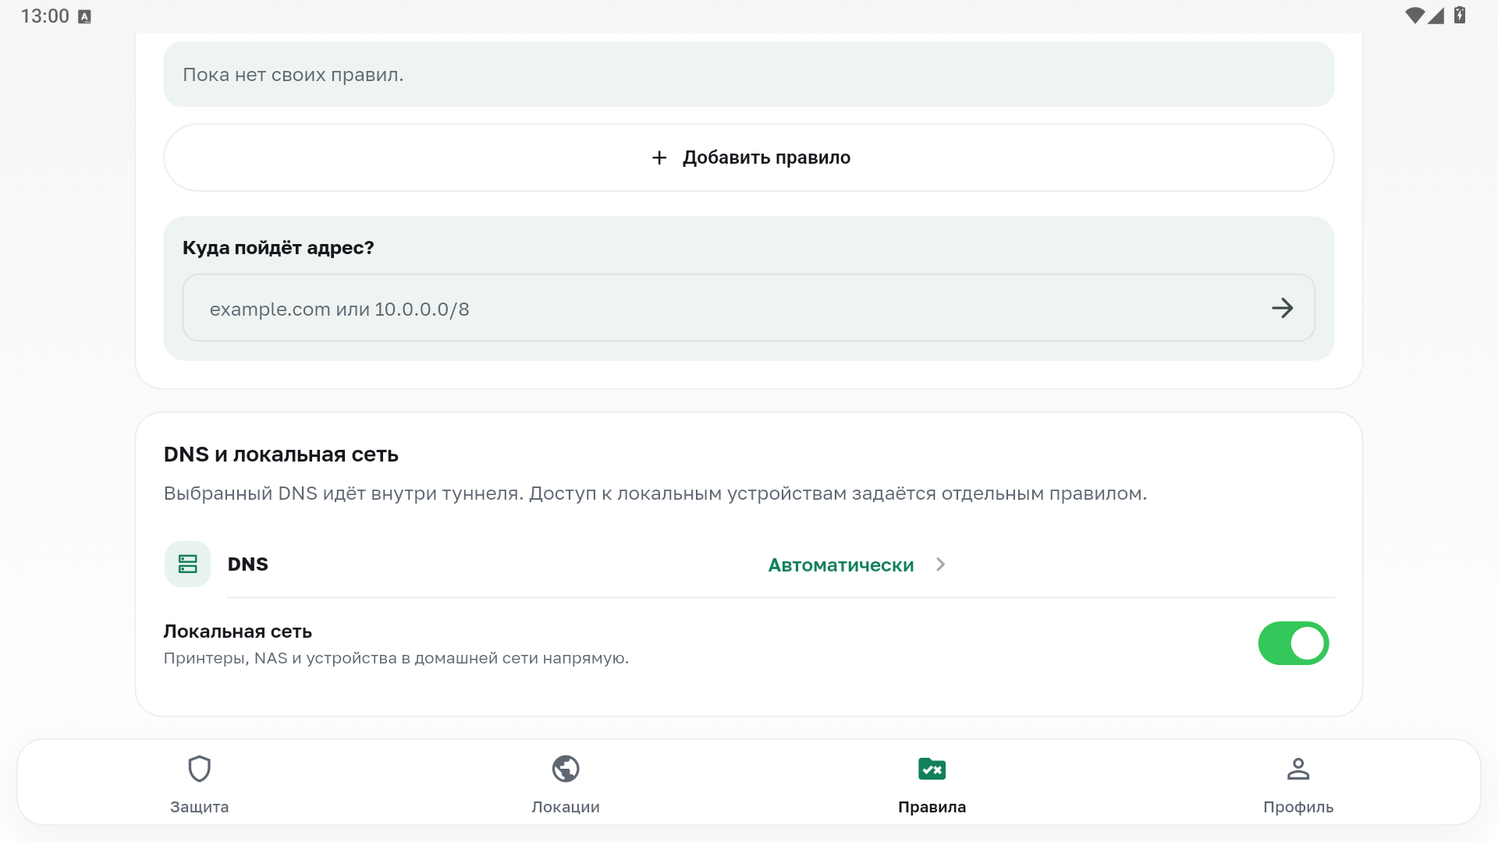
Task: Click the Куда пойдёт адрес? heading
Action: (279, 248)
